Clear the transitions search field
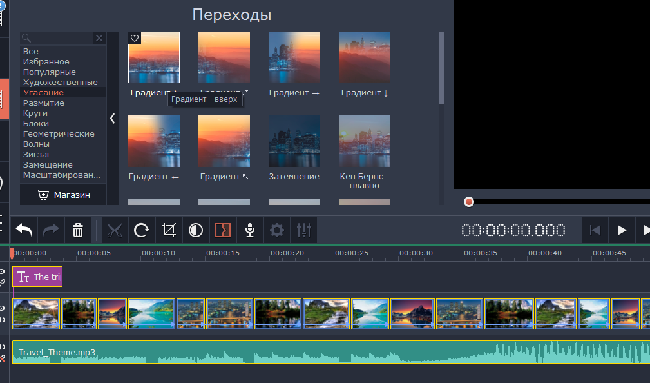 (99, 39)
